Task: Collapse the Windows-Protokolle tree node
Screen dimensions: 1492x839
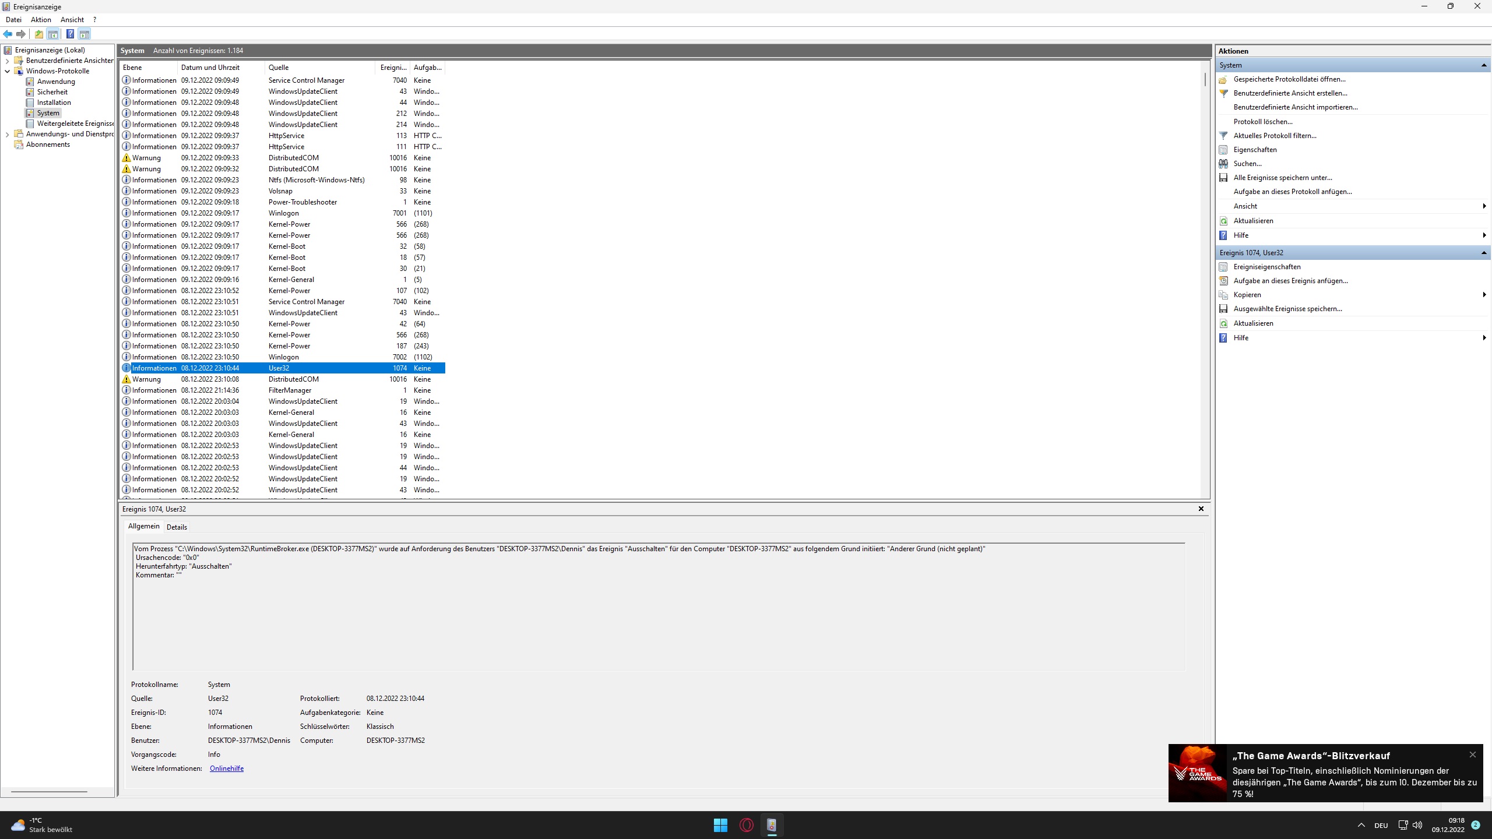Action: (7, 71)
